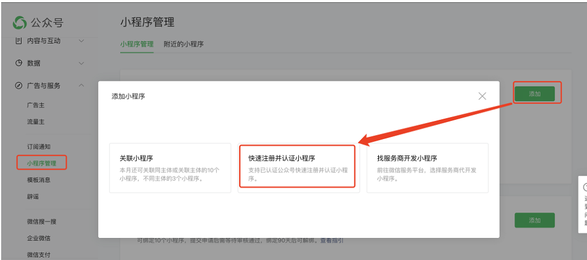Click the 广告与服务 compass icon
Screen dimensions: 587x260
click(x=18, y=85)
